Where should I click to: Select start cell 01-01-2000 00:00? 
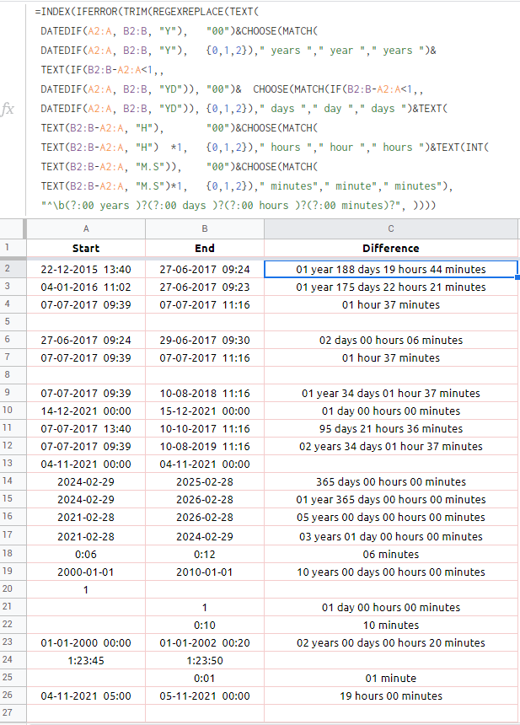point(86,643)
